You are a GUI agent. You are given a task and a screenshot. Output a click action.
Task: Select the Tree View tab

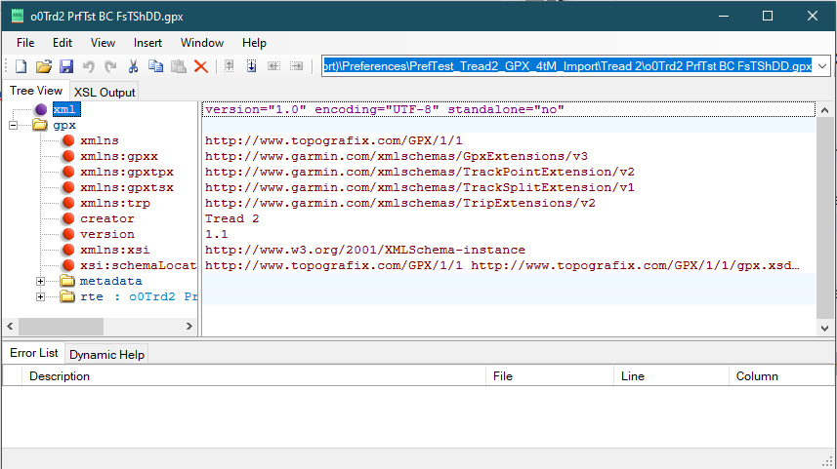coord(36,91)
